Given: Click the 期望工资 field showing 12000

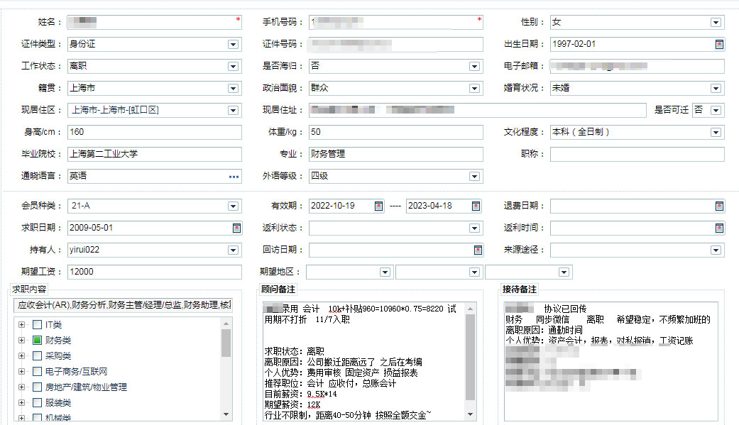Looking at the screenshot, I should [155, 272].
